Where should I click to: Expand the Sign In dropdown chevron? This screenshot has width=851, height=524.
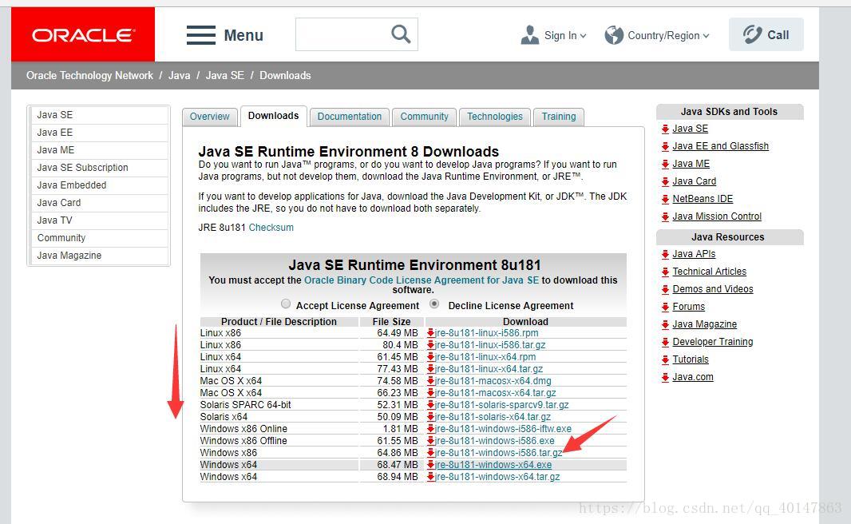click(x=584, y=36)
